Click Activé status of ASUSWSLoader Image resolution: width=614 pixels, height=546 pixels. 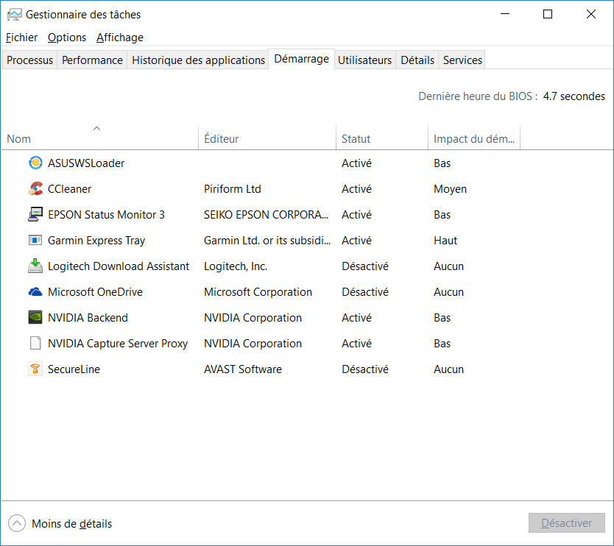click(356, 163)
